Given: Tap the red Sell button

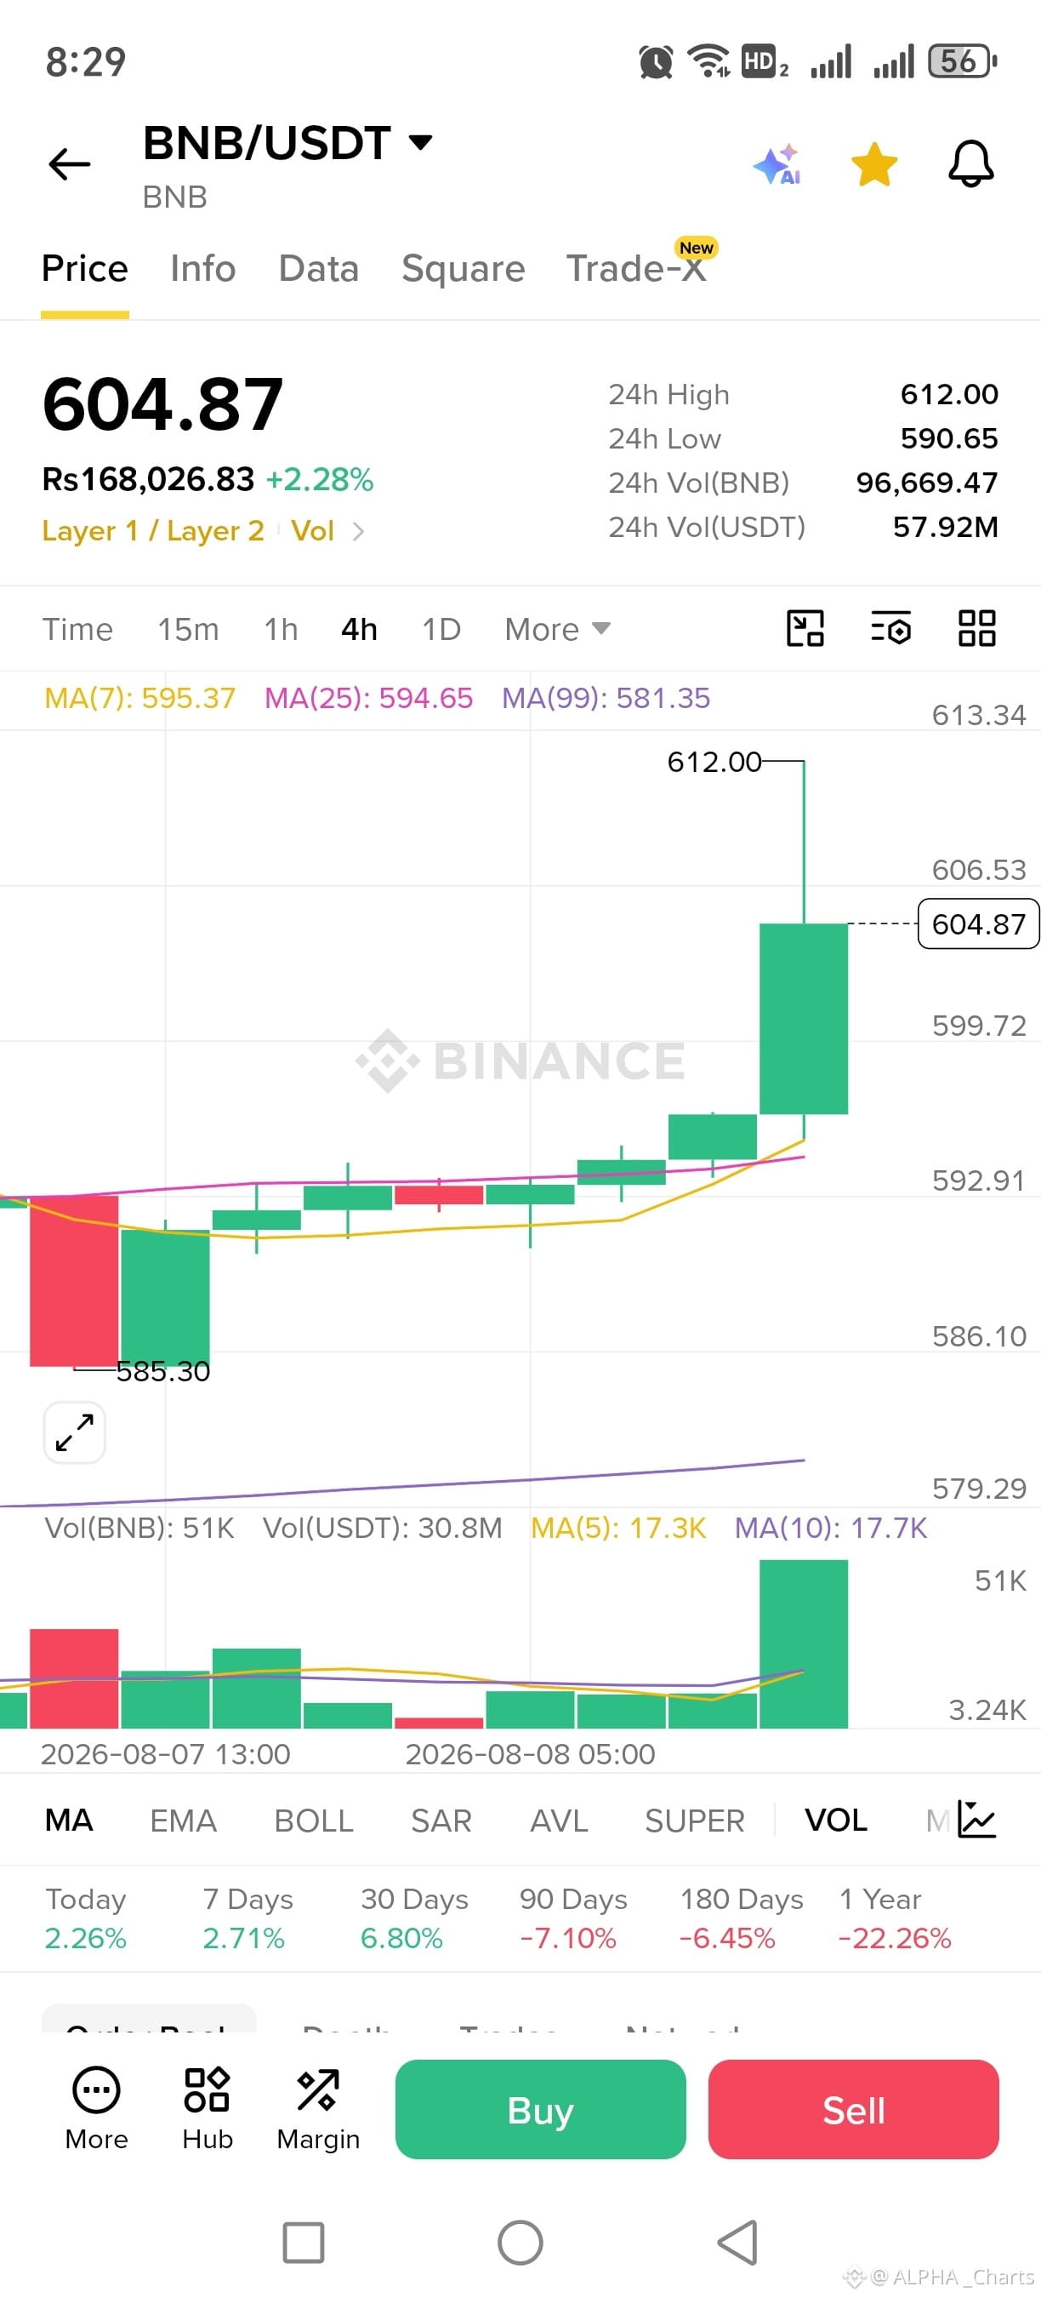Looking at the screenshot, I should (x=853, y=2109).
